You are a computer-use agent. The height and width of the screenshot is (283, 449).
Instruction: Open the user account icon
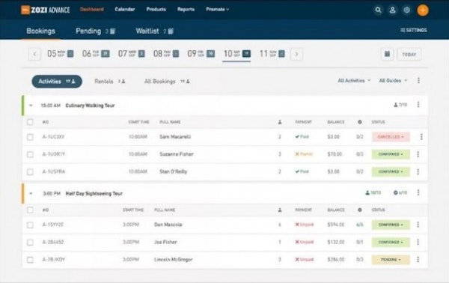point(392,10)
